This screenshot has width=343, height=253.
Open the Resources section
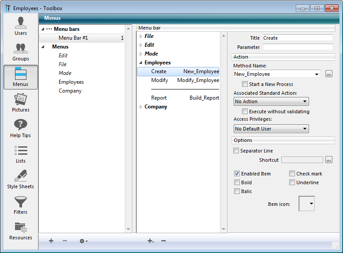21,231
